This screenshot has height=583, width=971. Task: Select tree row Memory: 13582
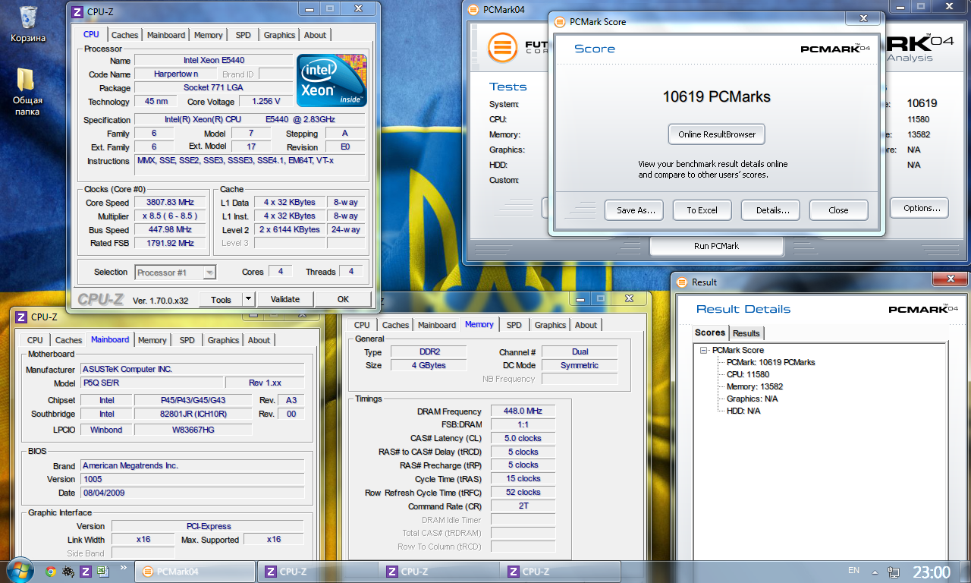[x=754, y=386]
